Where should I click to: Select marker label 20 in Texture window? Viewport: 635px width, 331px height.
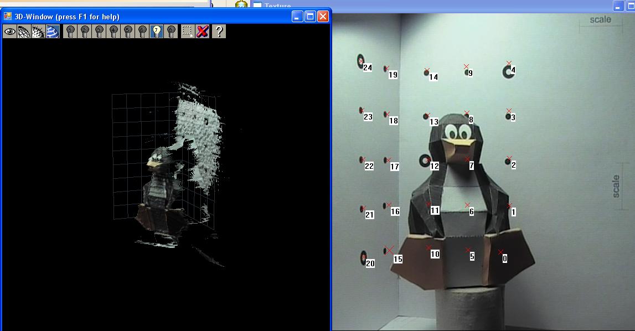click(x=370, y=263)
